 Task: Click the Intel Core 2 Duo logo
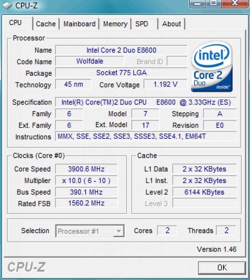(212, 66)
